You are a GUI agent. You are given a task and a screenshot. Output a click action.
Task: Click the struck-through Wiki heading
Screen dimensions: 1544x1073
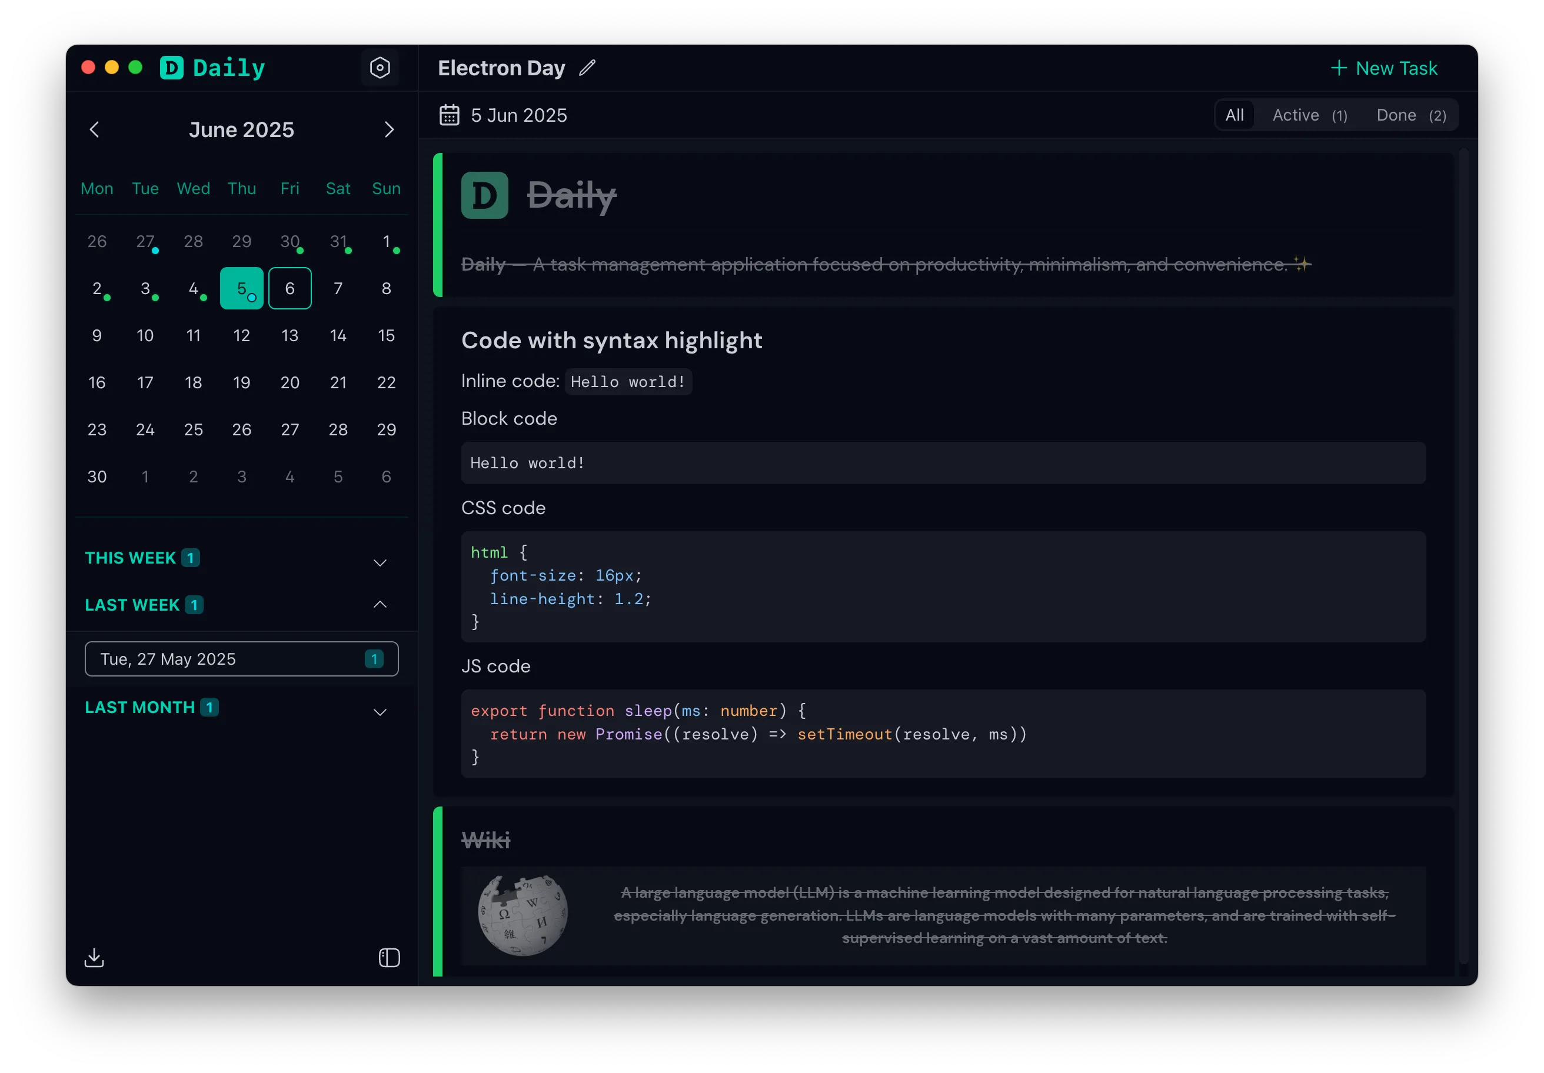click(485, 839)
